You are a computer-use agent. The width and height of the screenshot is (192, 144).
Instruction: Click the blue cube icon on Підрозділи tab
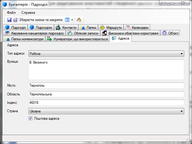pyautogui.click(x=32, y=27)
